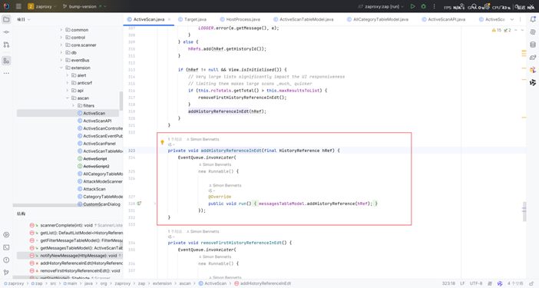Image resolution: width=539 pixels, height=288 pixels.
Task: Open the Services run tool window
Action: [6, 235]
